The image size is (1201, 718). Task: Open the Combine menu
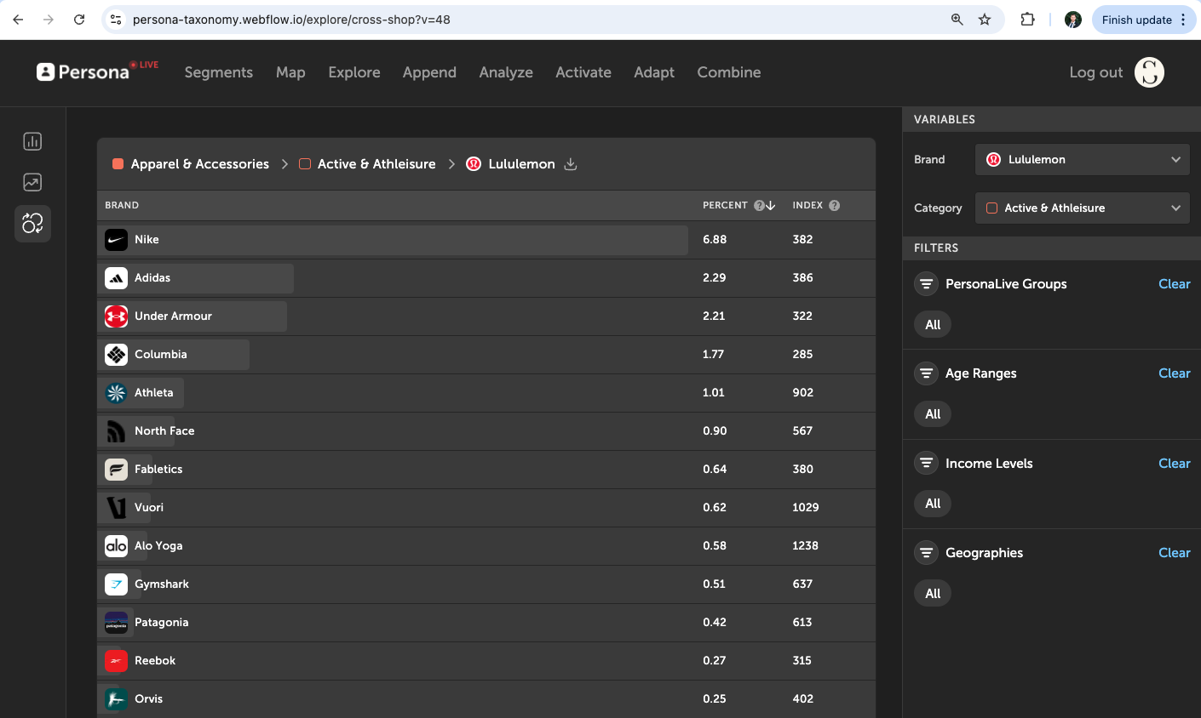pos(729,72)
